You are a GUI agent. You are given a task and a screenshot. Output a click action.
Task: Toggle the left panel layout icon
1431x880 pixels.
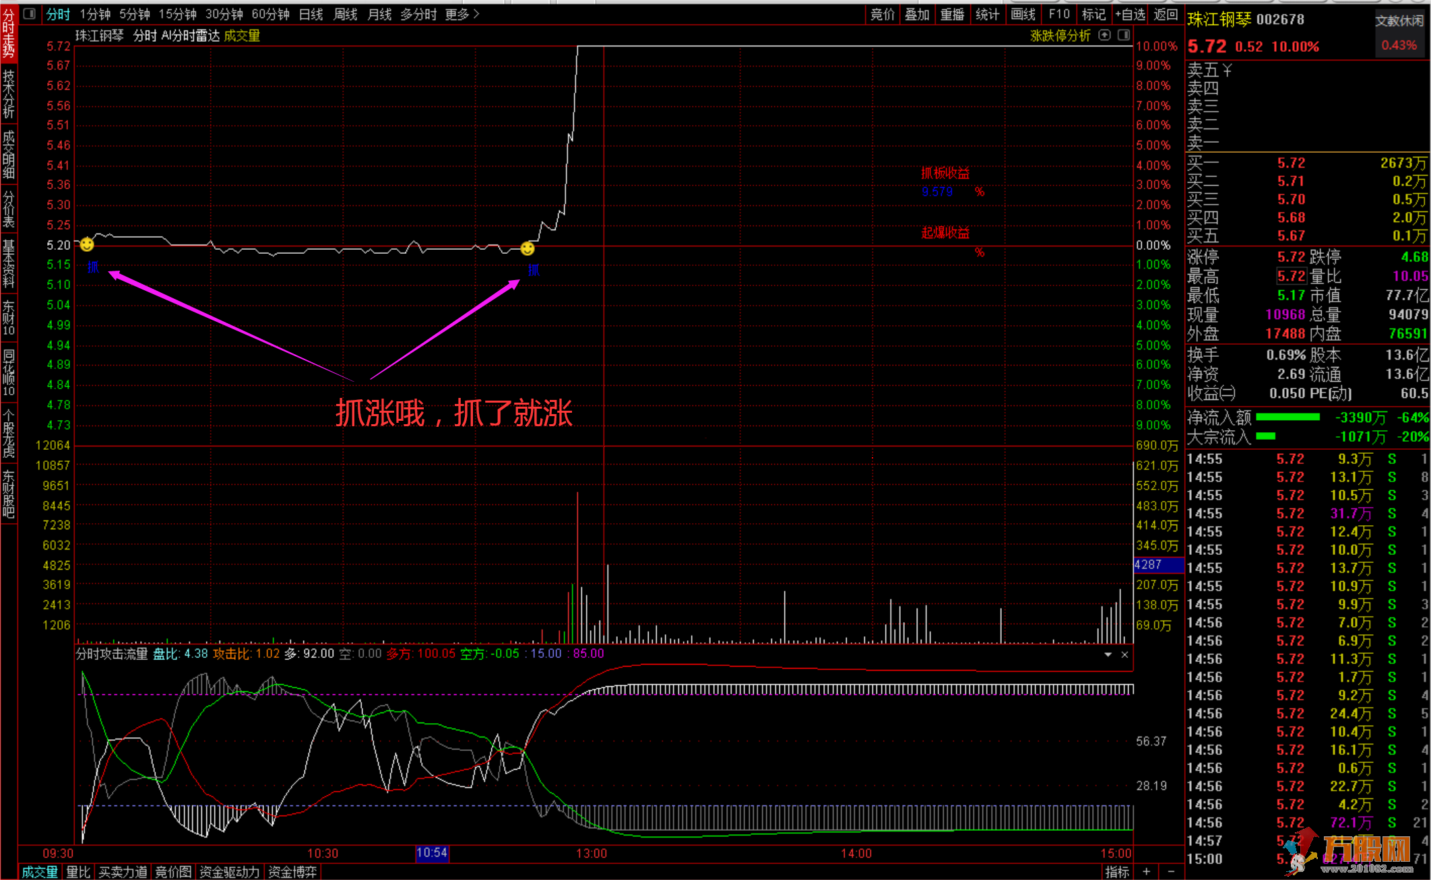click(x=30, y=13)
